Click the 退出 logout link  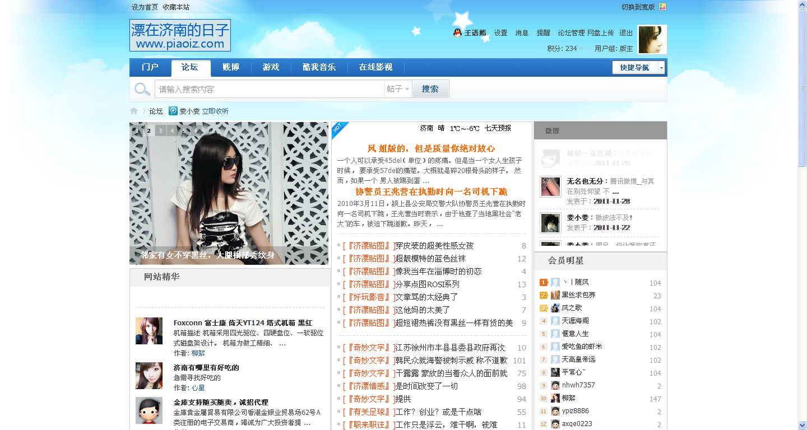626,33
